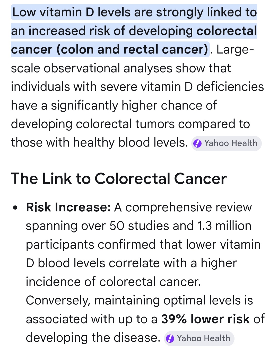This screenshot has height=352, width=278.
Task: Click the phrase 'severe vitamin D deficiencies'
Action: coord(182,87)
